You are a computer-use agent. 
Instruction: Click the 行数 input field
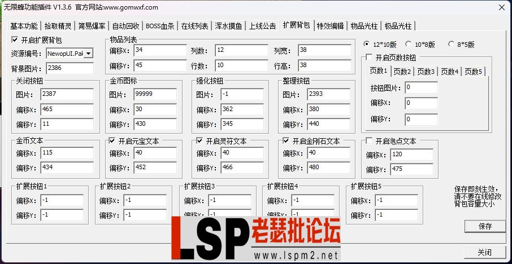(242, 65)
